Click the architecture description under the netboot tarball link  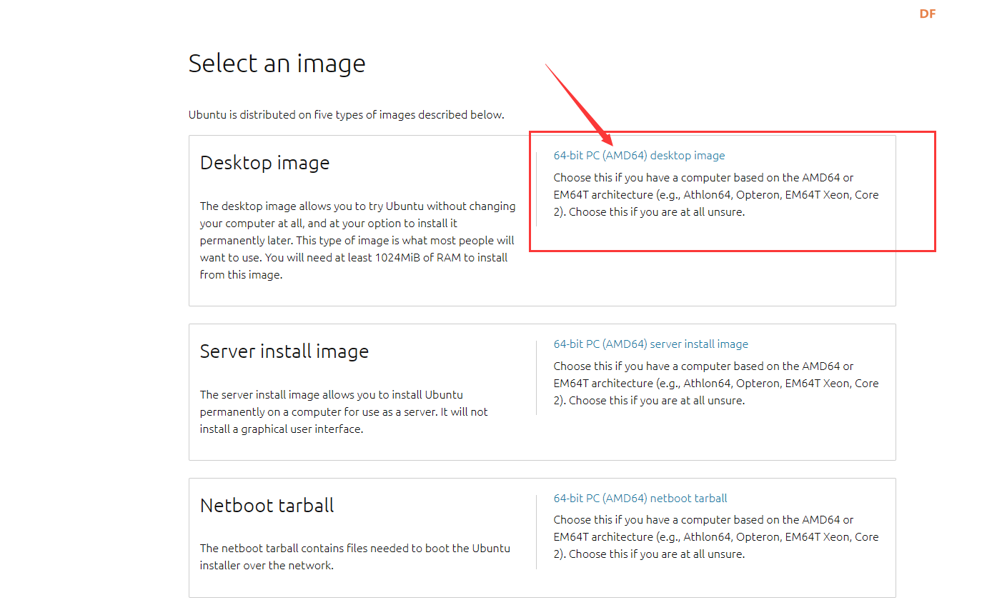[x=715, y=537]
